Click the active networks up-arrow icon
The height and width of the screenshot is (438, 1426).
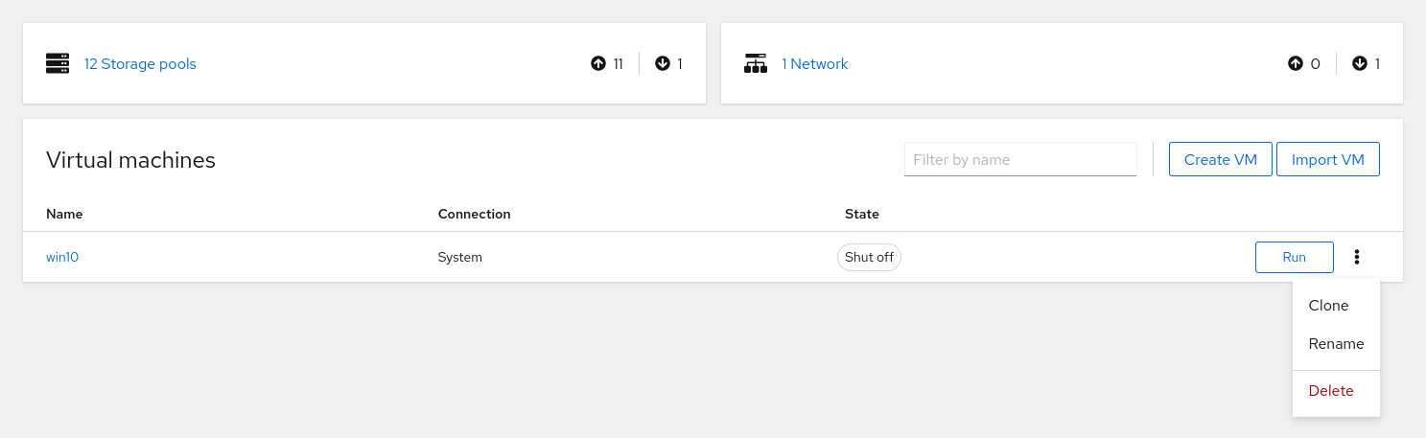[x=1296, y=64]
